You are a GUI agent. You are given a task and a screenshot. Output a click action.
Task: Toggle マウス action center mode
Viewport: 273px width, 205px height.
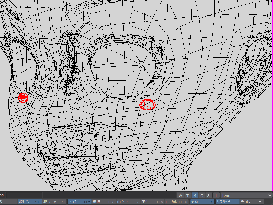79,202
